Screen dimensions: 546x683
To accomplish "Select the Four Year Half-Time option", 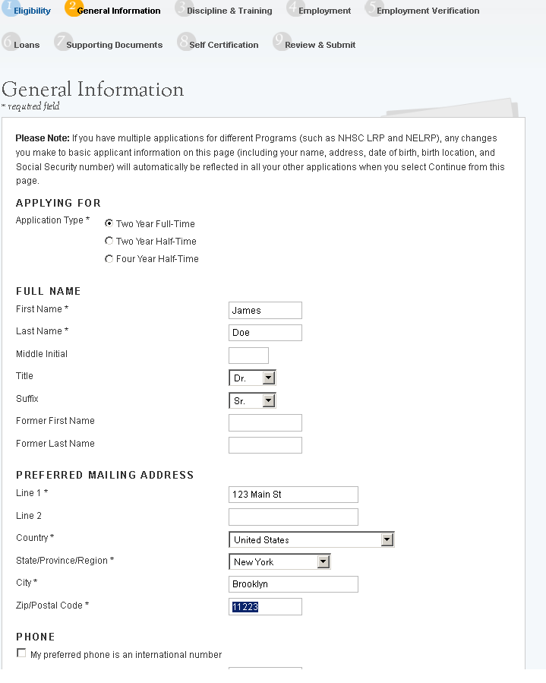I will click(x=109, y=258).
